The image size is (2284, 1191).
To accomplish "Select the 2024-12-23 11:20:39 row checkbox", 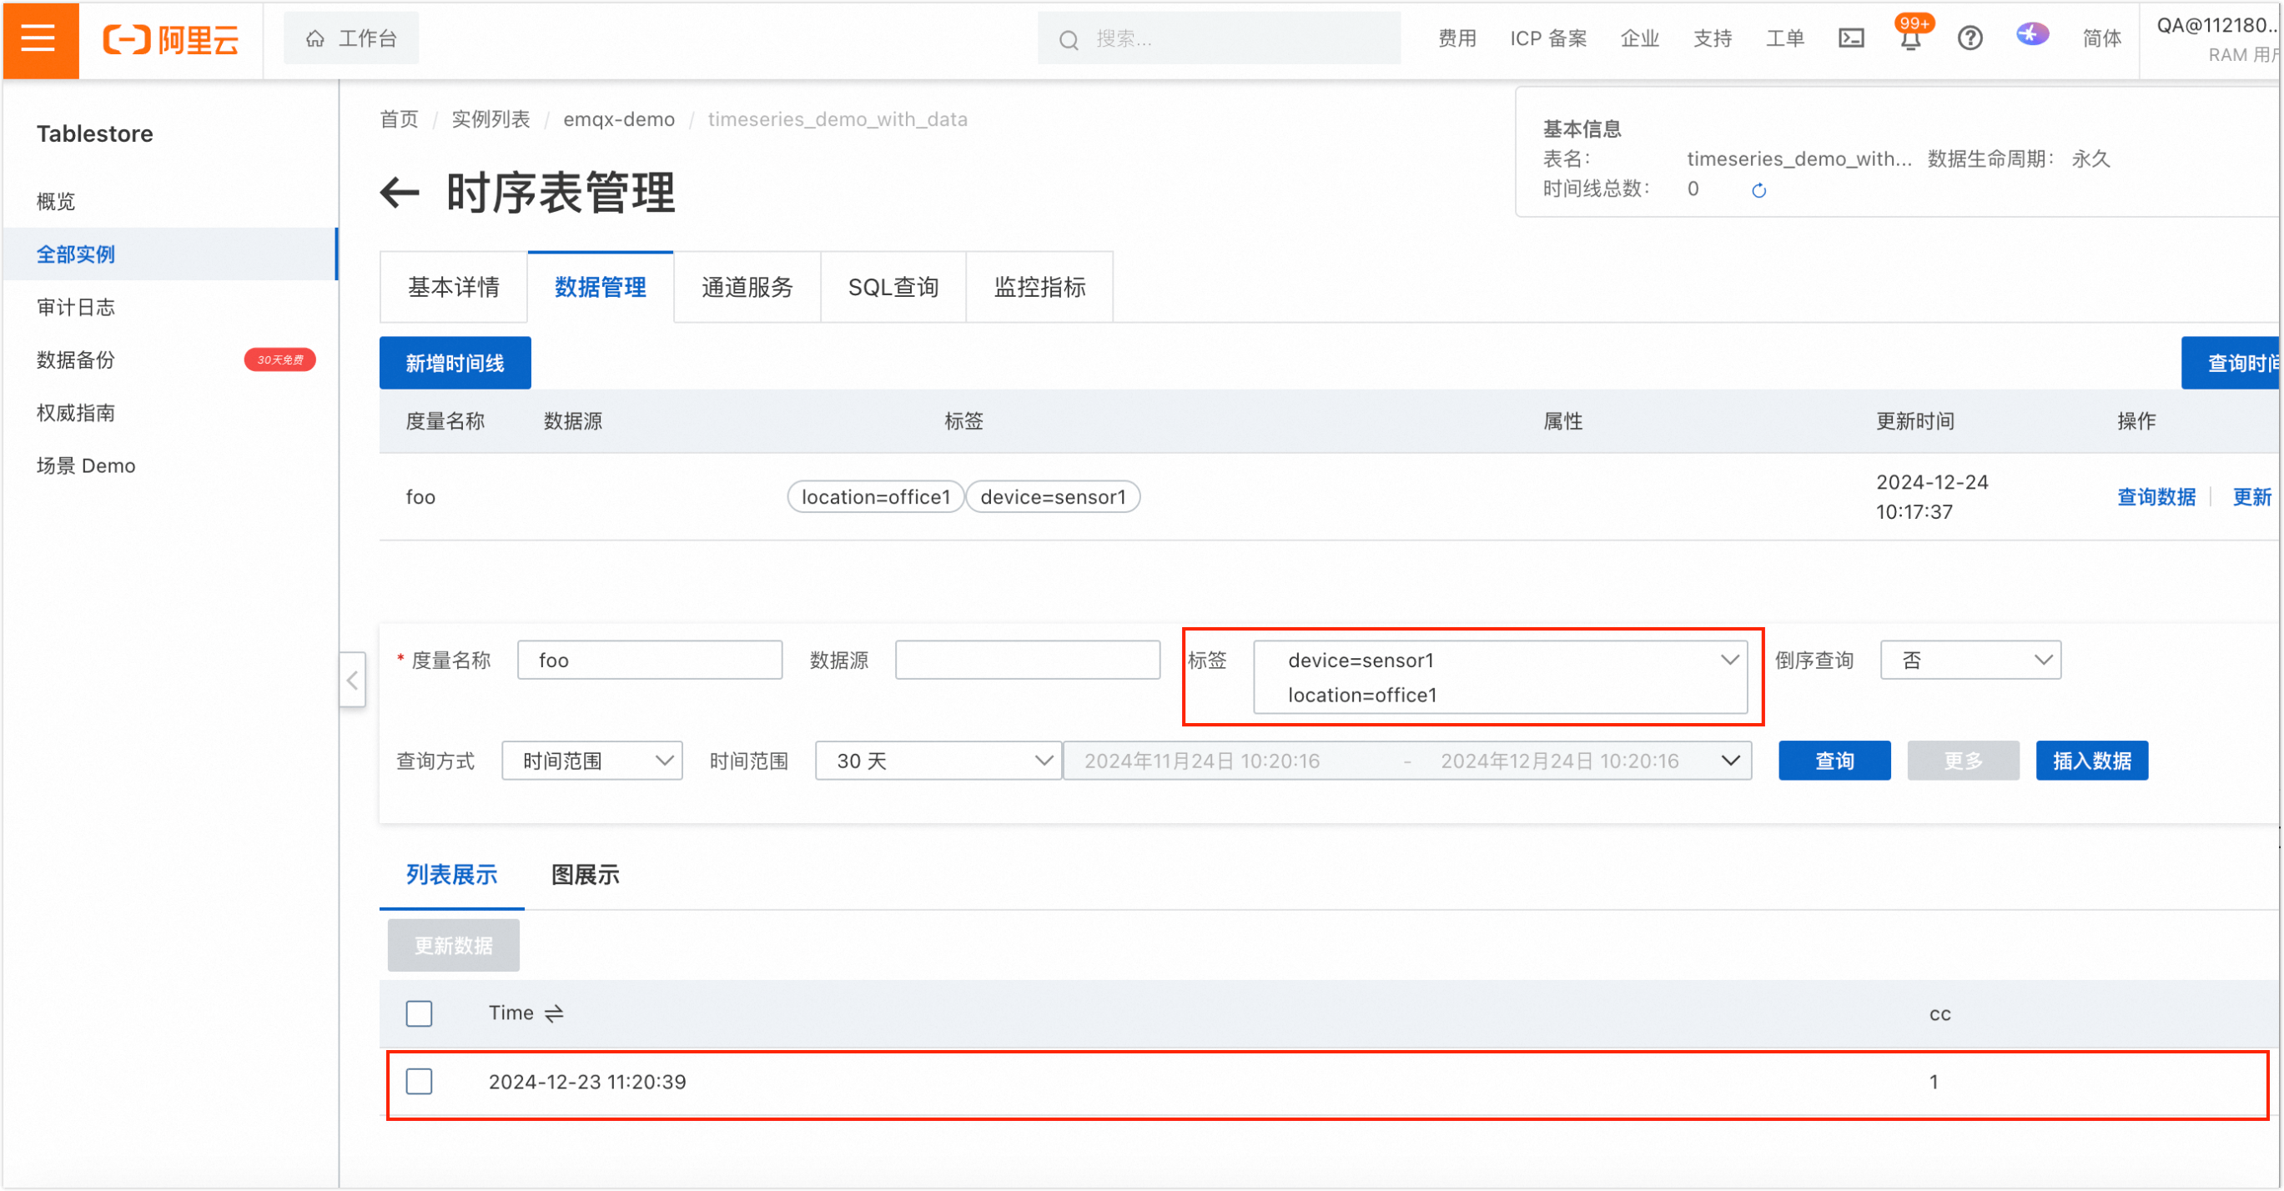I will point(419,1081).
